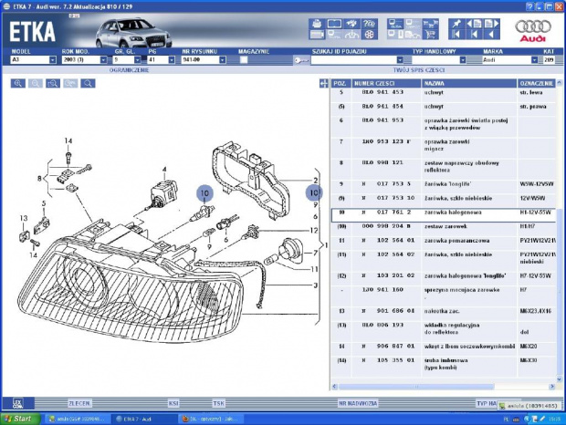This screenshot has height=425, width=566.
Task: Toggle the Magazynie checkbox
Action: [244, 60]
